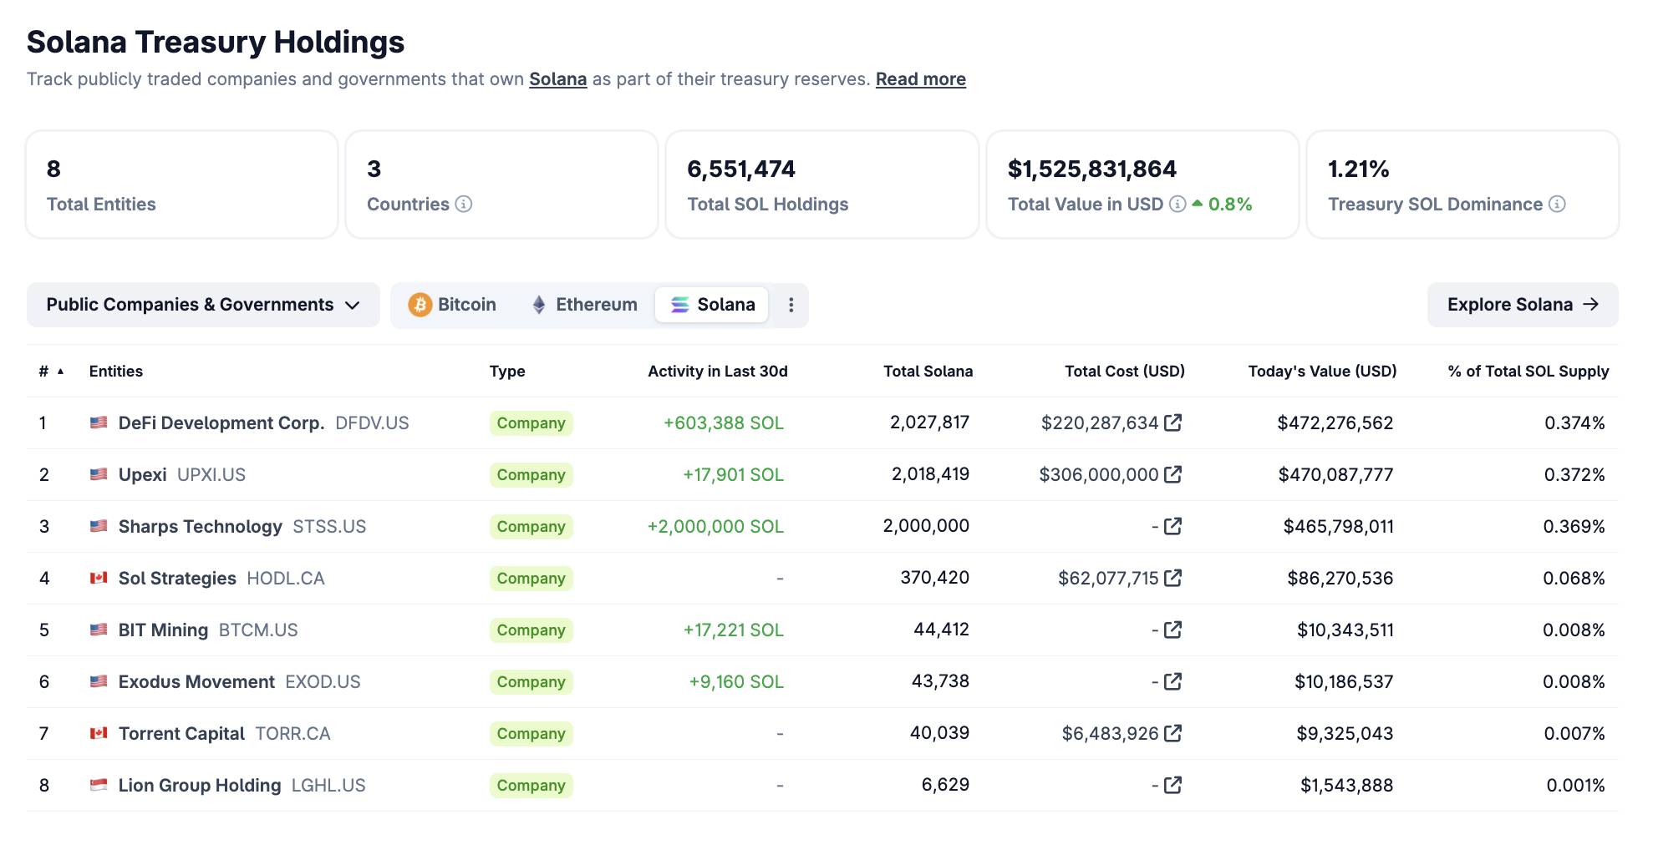1653x855 pixels.
Task: Sort by Today's Value (USD) header
Action: click(1323, 372)
